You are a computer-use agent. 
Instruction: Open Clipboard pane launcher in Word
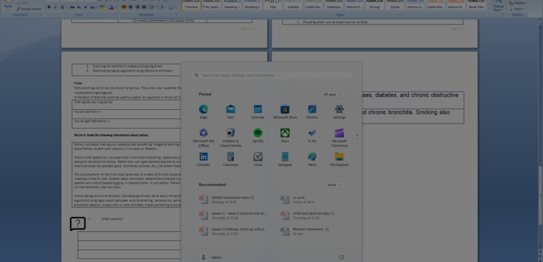[x=41, y=15]
